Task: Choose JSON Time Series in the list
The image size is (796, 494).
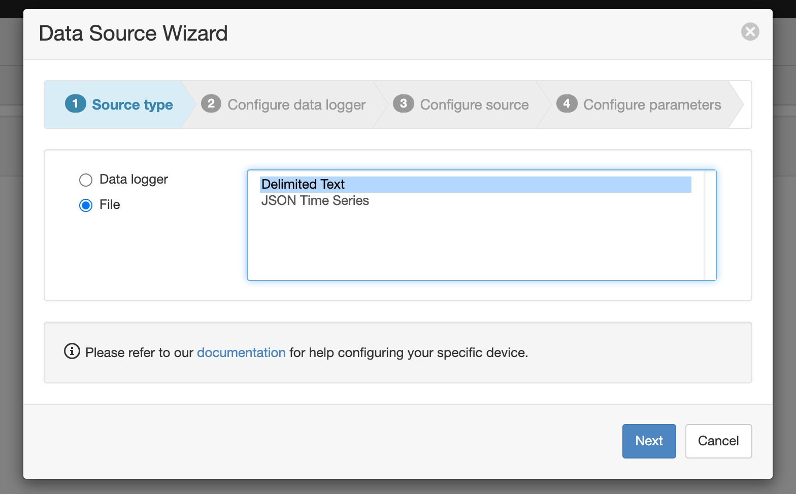Action: click(315, 201)
